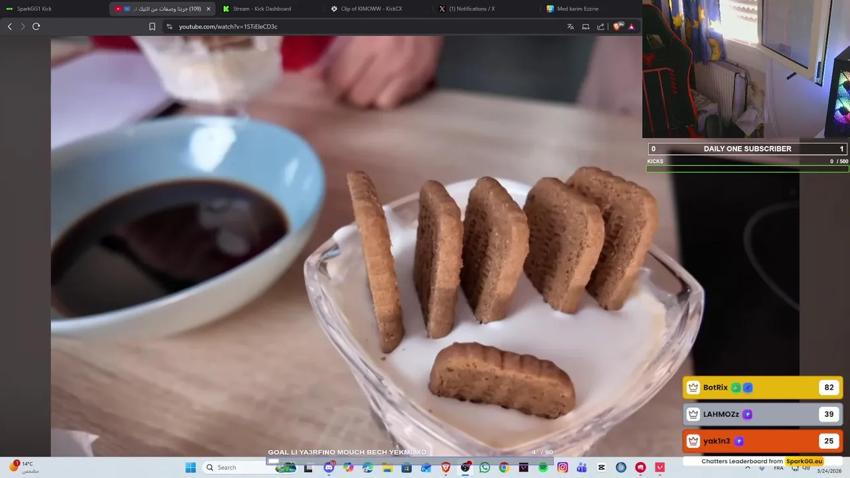Click the browser forward arrow
Viewport: 850px width, 478px height.
click(x=23, y=27)
